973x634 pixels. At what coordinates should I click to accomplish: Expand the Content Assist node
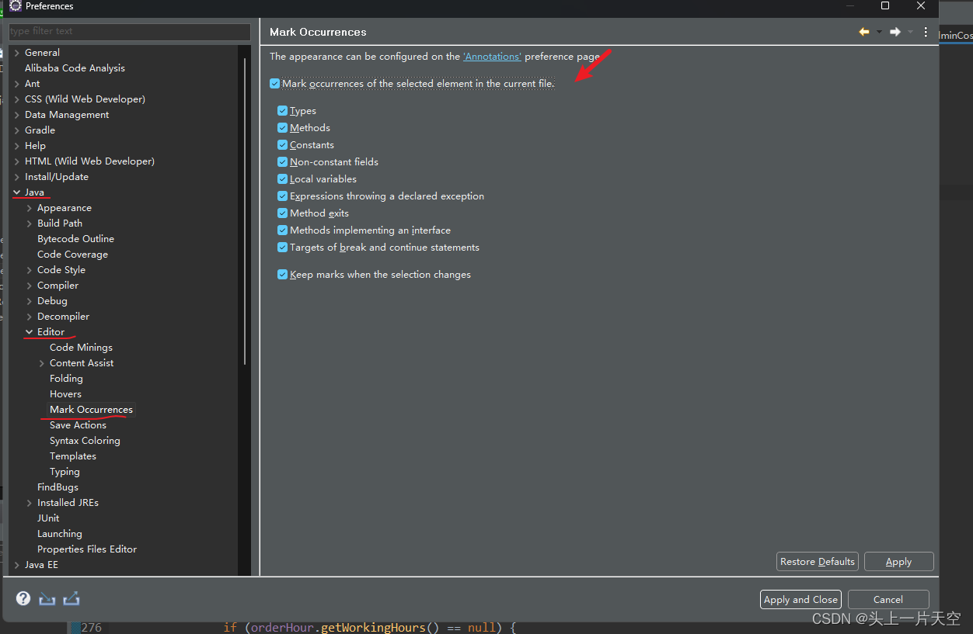pyautogui.click(x=42, y=363)
